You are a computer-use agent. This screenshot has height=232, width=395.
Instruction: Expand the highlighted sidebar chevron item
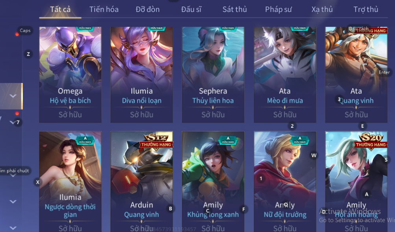pos(13,96)
